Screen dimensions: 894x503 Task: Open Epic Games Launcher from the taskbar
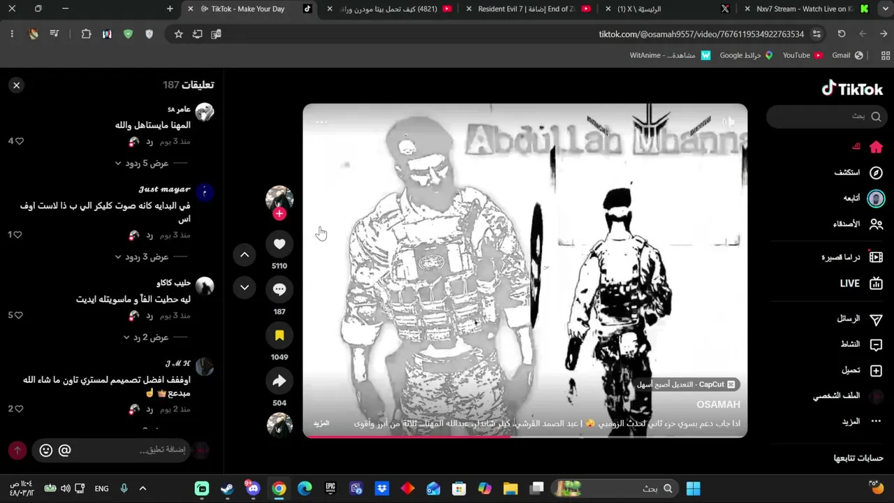pyautogui.click(x=331, y=488)
